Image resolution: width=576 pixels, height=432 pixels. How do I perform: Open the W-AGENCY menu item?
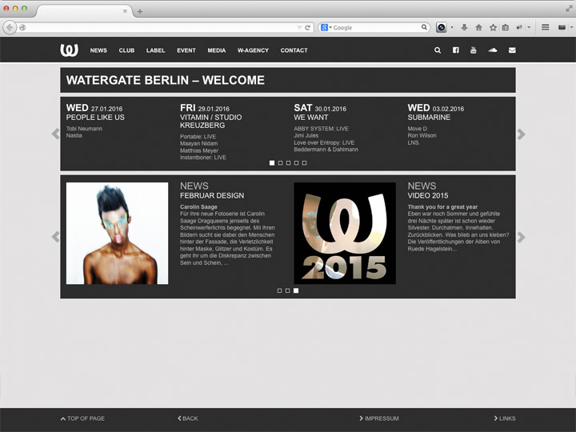point(252,50)
